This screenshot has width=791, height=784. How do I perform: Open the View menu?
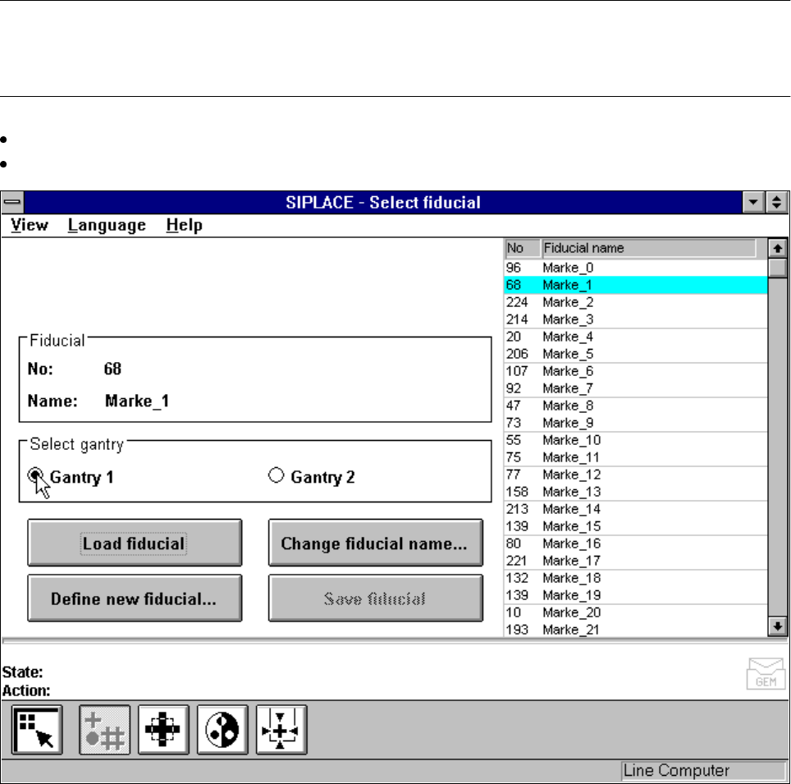30,225
